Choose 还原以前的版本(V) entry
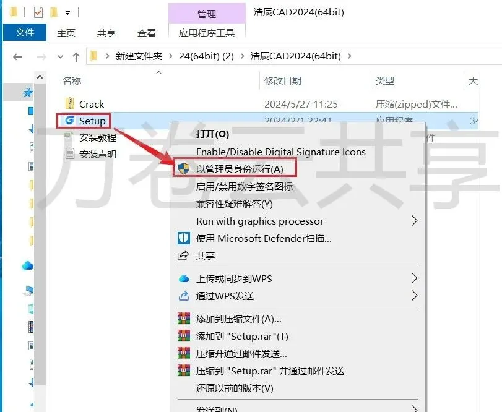The image size is (502, 412). pyautogui.click(x=235, y=388)
